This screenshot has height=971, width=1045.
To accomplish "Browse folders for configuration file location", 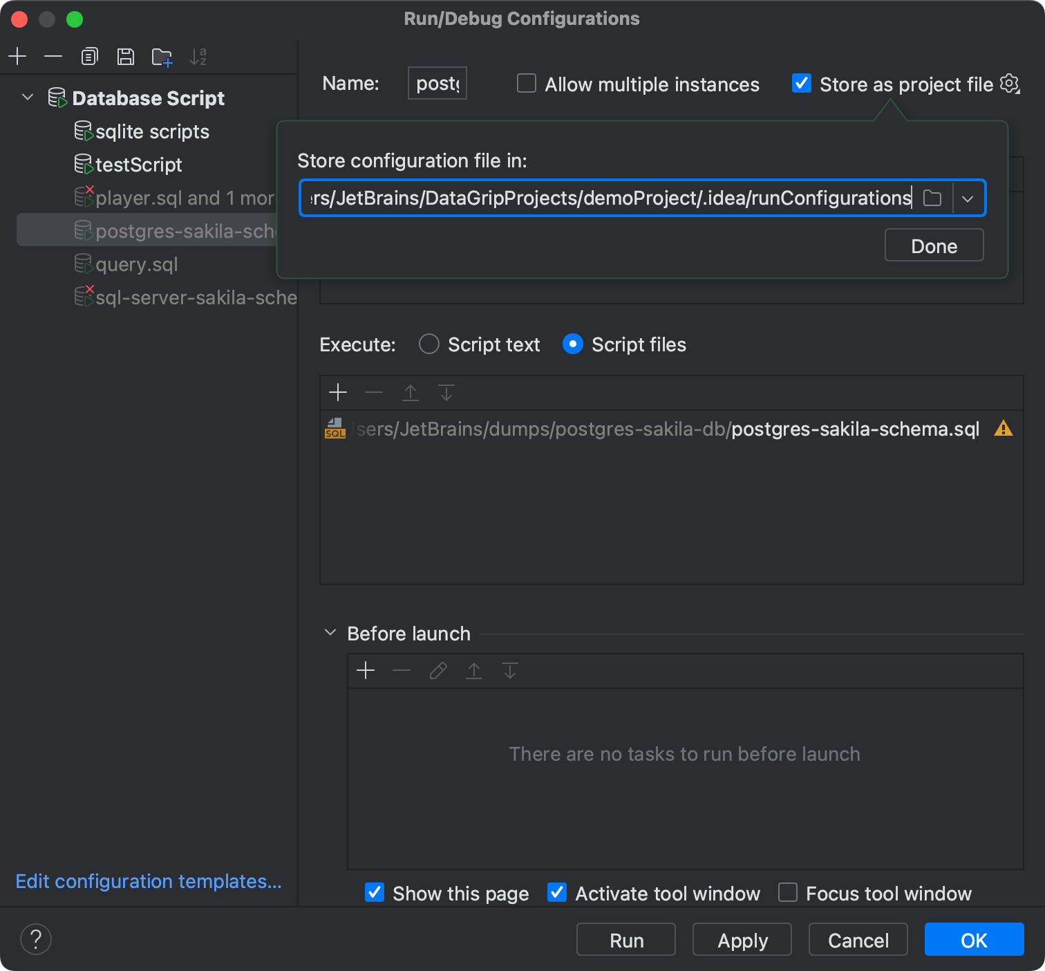I will (x=932, y=198).
